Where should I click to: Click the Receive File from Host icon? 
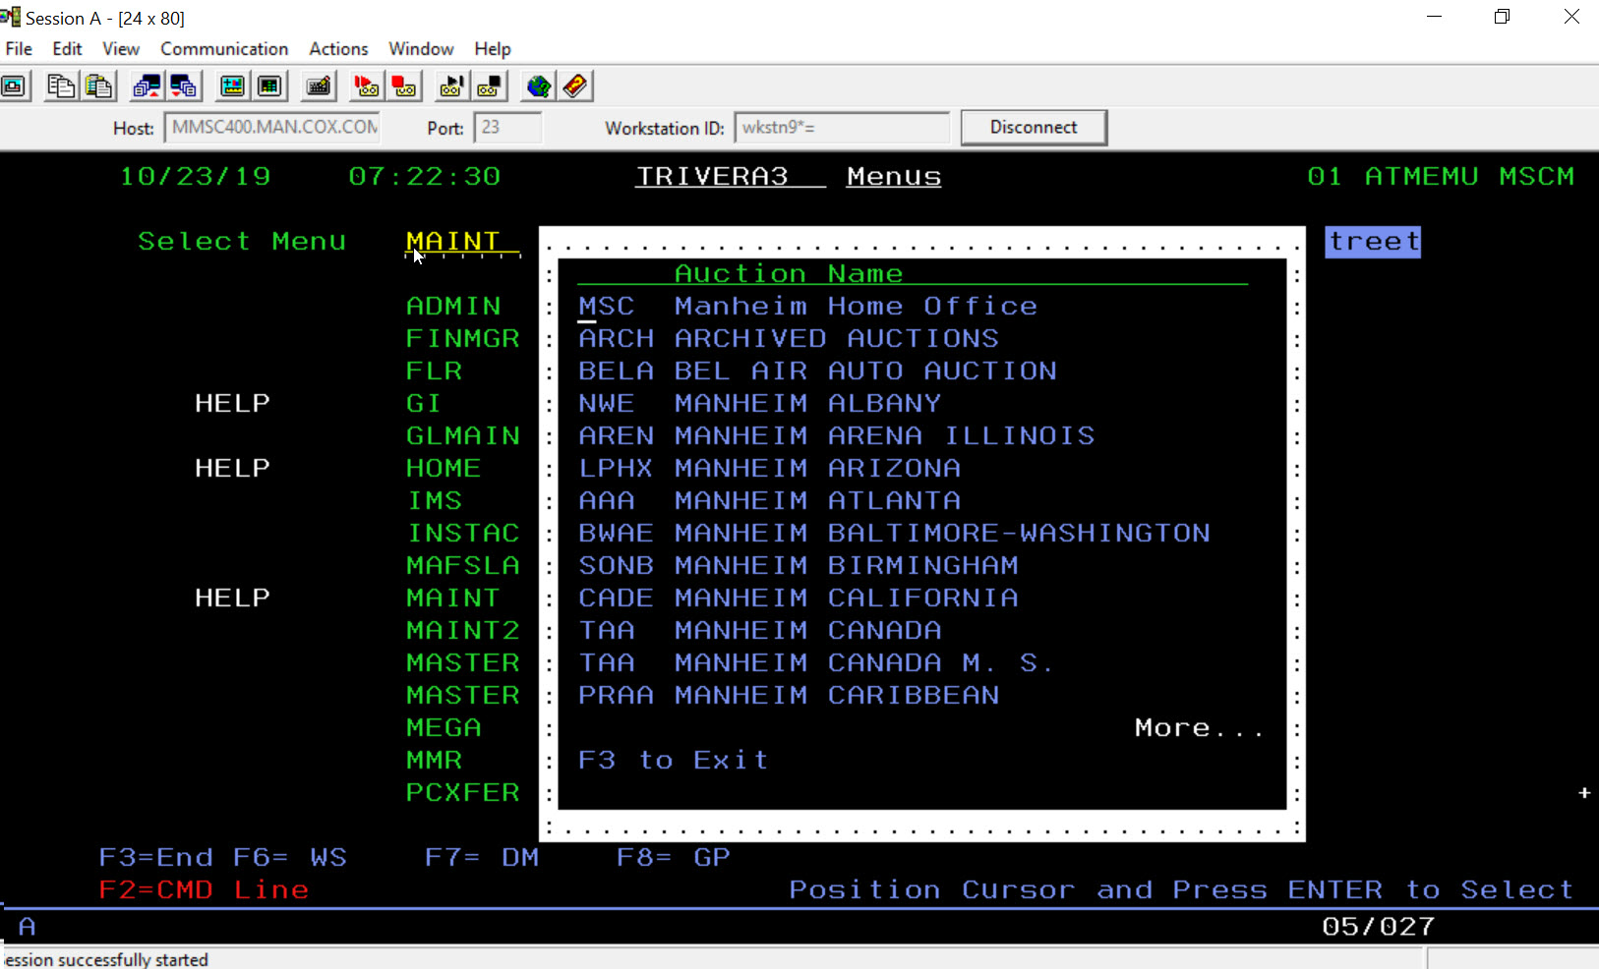click(x=184, y=86)
